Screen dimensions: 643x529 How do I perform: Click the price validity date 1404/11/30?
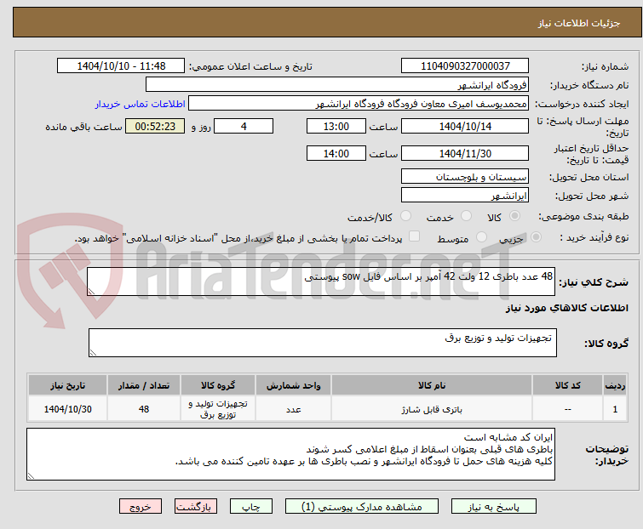tap(465, 154)
